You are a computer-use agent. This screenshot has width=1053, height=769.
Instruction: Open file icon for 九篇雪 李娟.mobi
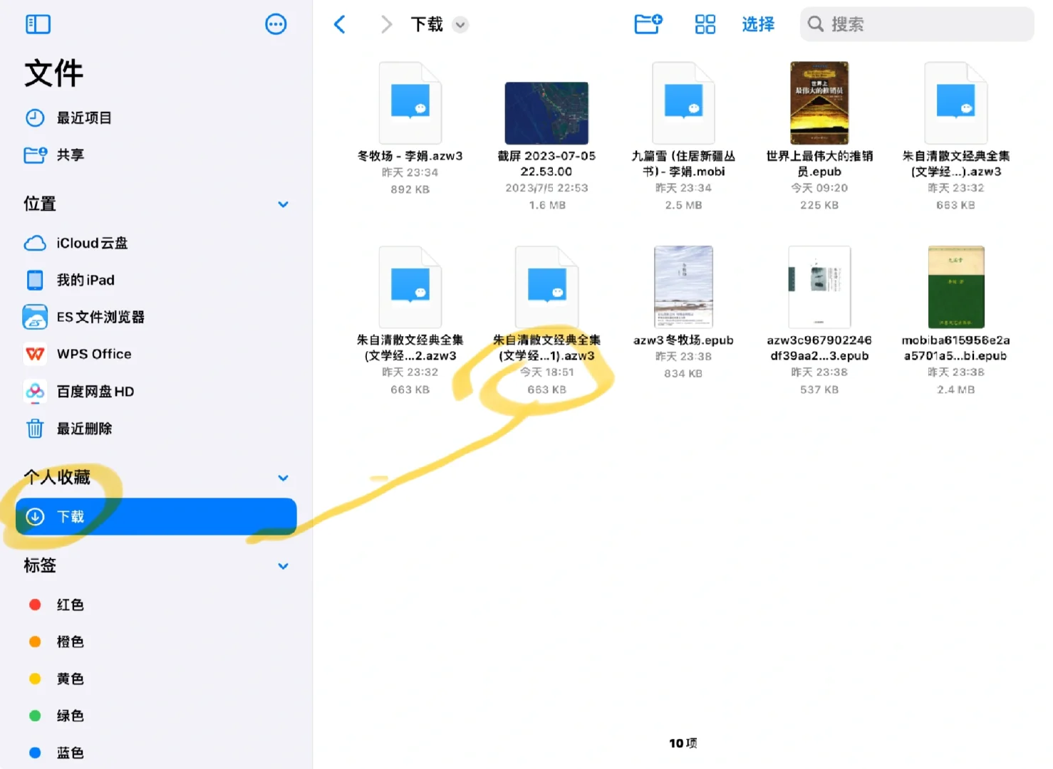[683, 104]
